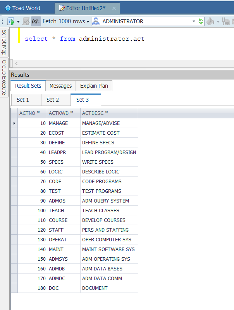Close the Editor Untitled2* tab

tap(114, 8)
